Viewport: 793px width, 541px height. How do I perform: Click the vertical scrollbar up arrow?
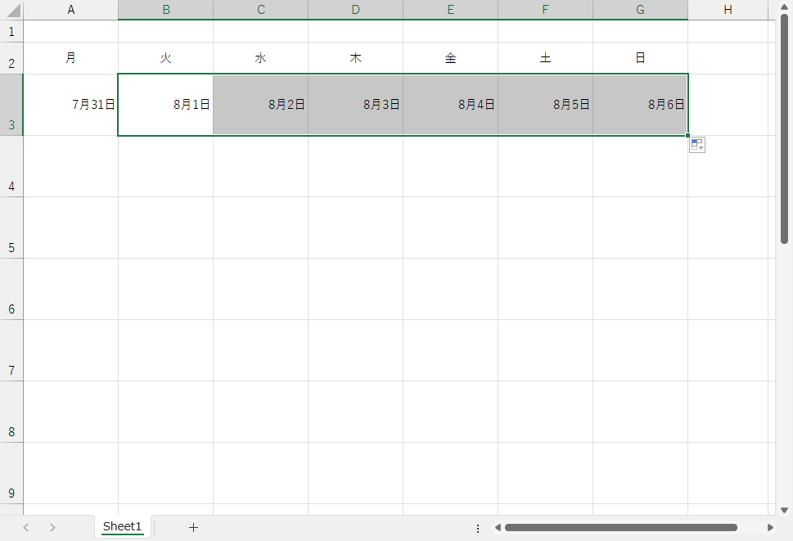[x=784, y=7]
